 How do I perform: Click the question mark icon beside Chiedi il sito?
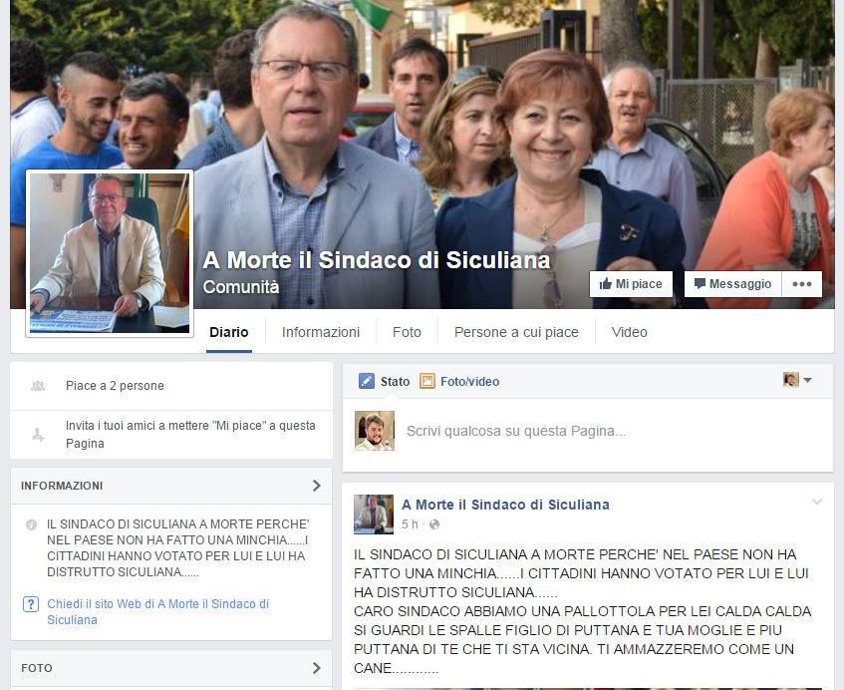[x=31, y=604]
